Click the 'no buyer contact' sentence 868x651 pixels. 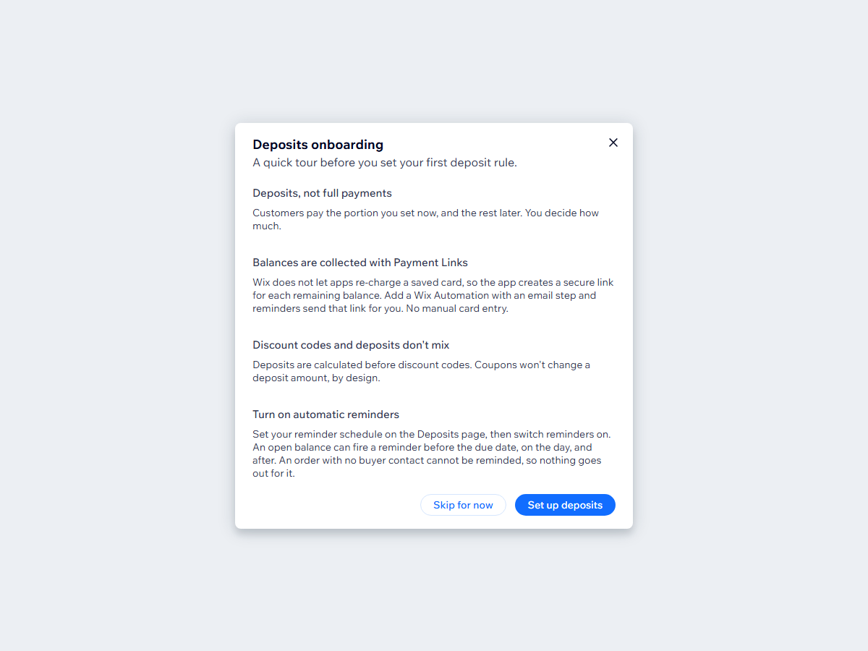(427, 467)
